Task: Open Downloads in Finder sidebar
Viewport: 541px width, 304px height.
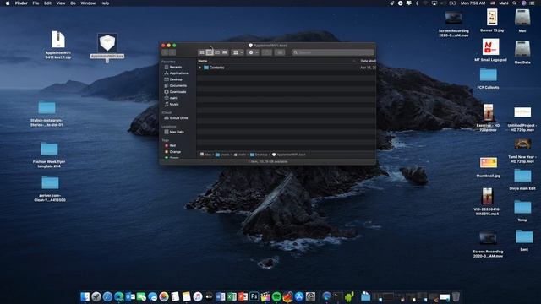Action: click(178, 92)
